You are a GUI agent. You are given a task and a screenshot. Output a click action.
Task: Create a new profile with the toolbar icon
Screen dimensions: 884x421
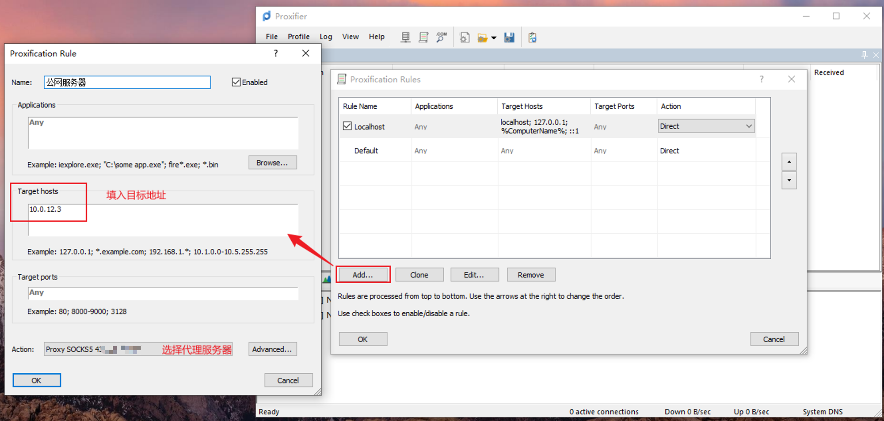[465, 37]
